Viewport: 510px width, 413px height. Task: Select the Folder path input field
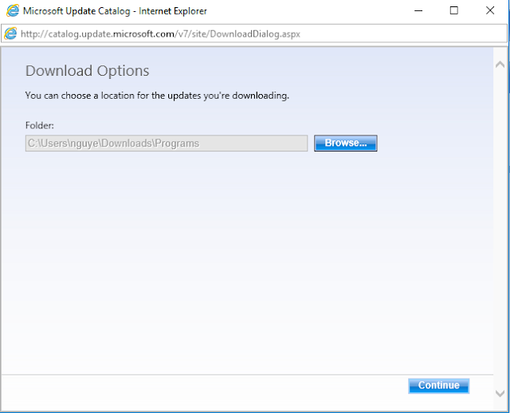[167, 144]
